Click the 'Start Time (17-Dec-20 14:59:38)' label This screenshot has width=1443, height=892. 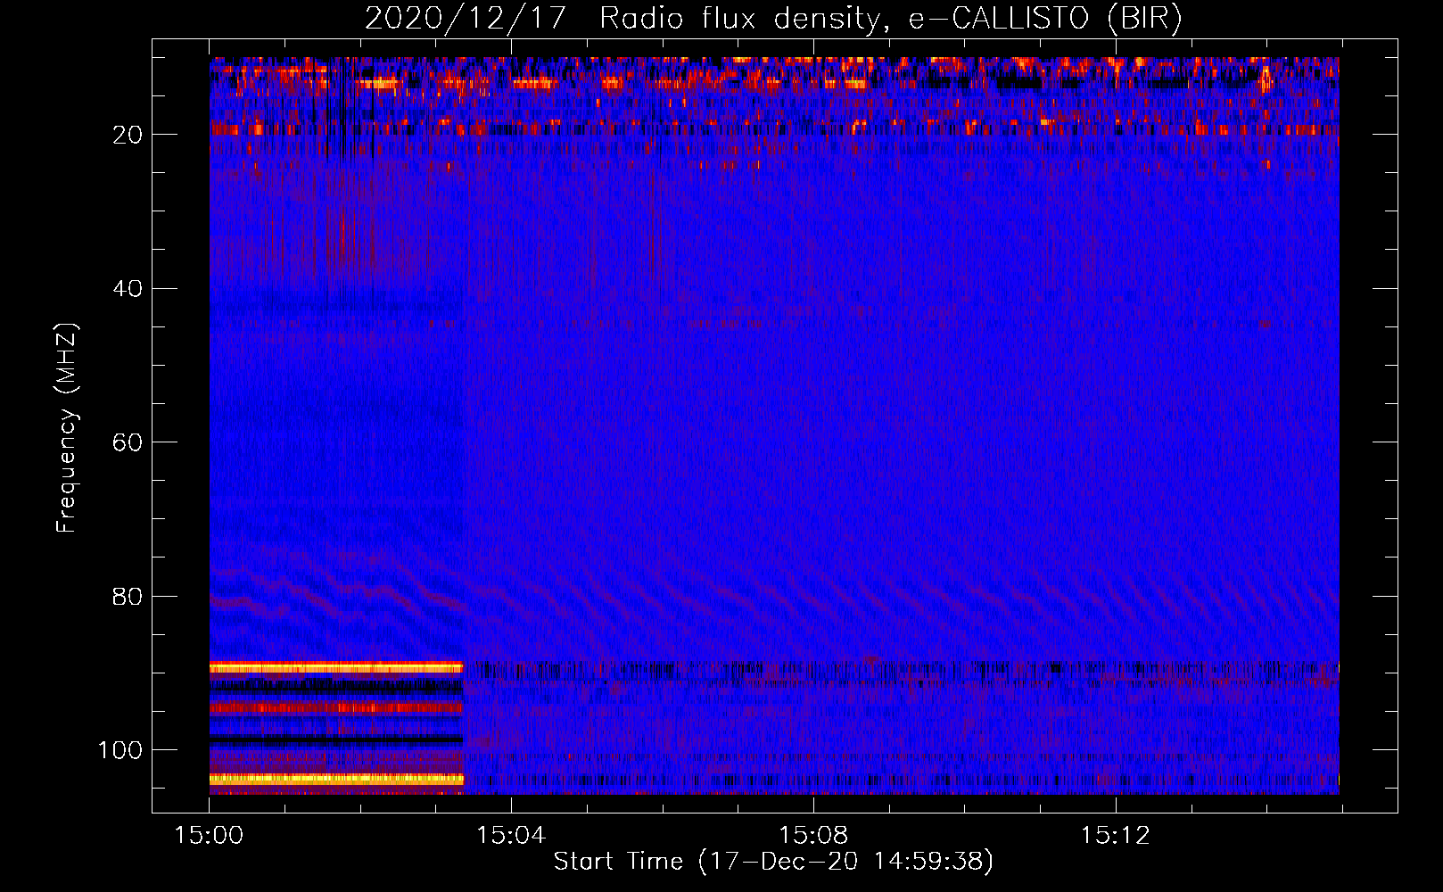click(x=773, y=862)
